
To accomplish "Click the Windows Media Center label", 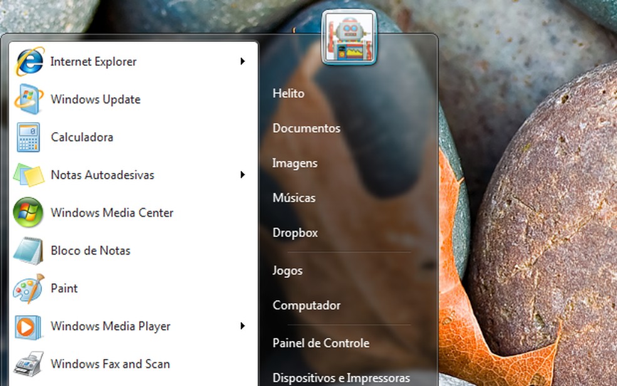I will (x=112, y=212).
